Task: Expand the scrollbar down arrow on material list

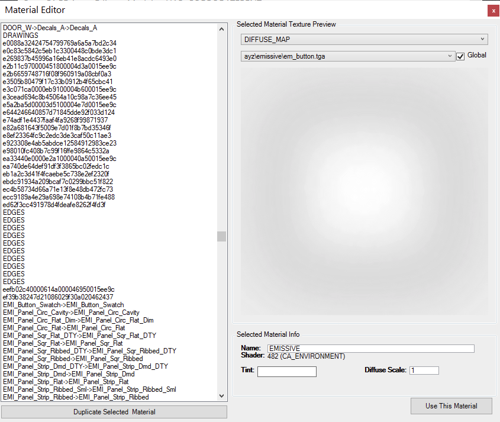Action: [x=221, y=396]
